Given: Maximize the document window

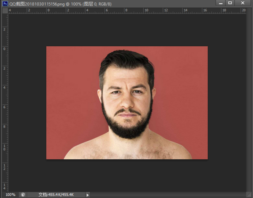Looking at the screenshot, I should point(230,3).
